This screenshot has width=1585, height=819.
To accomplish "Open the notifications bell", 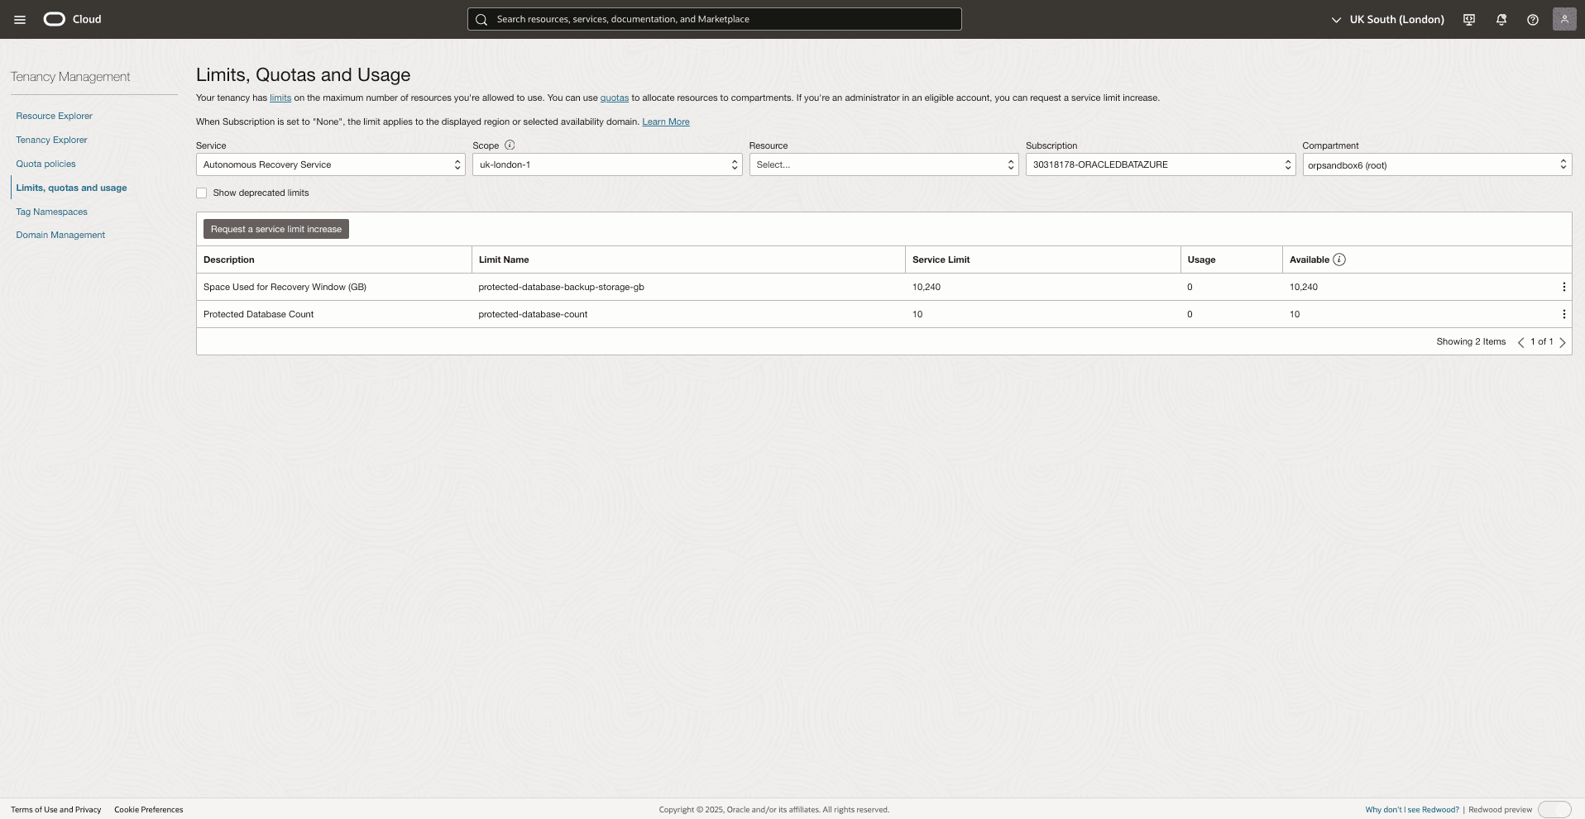I will [1500, 19].
